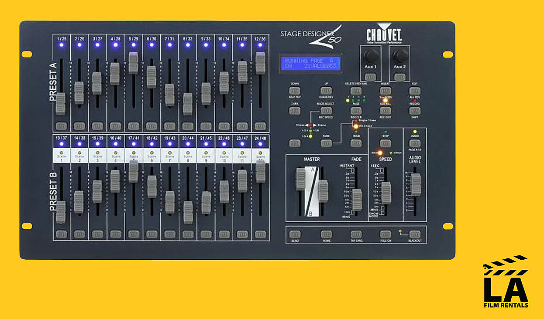The height and width of the screenshot is (319, 544).
Task: Click the channel 12/36 fader in Preset A
Action: (260, 63)
